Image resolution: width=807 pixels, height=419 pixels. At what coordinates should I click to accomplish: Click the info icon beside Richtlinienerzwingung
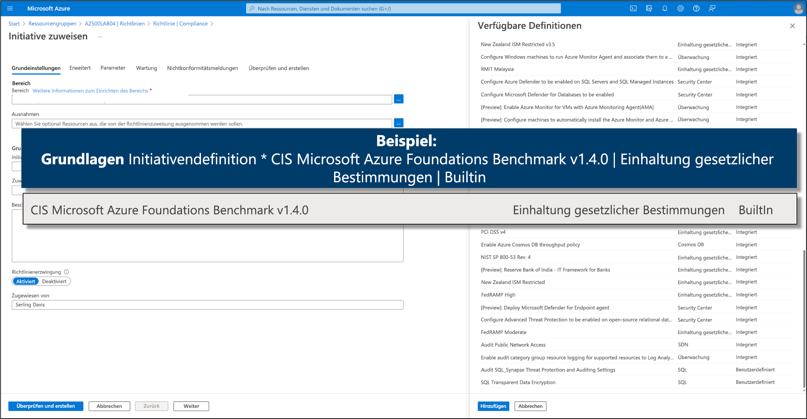pyautogui.click(x=67, y=272)
